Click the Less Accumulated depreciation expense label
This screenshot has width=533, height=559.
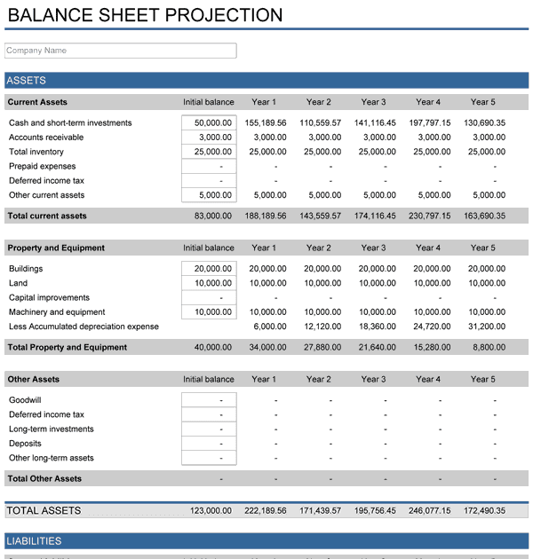pyautogui.click(x=84, y=327)
